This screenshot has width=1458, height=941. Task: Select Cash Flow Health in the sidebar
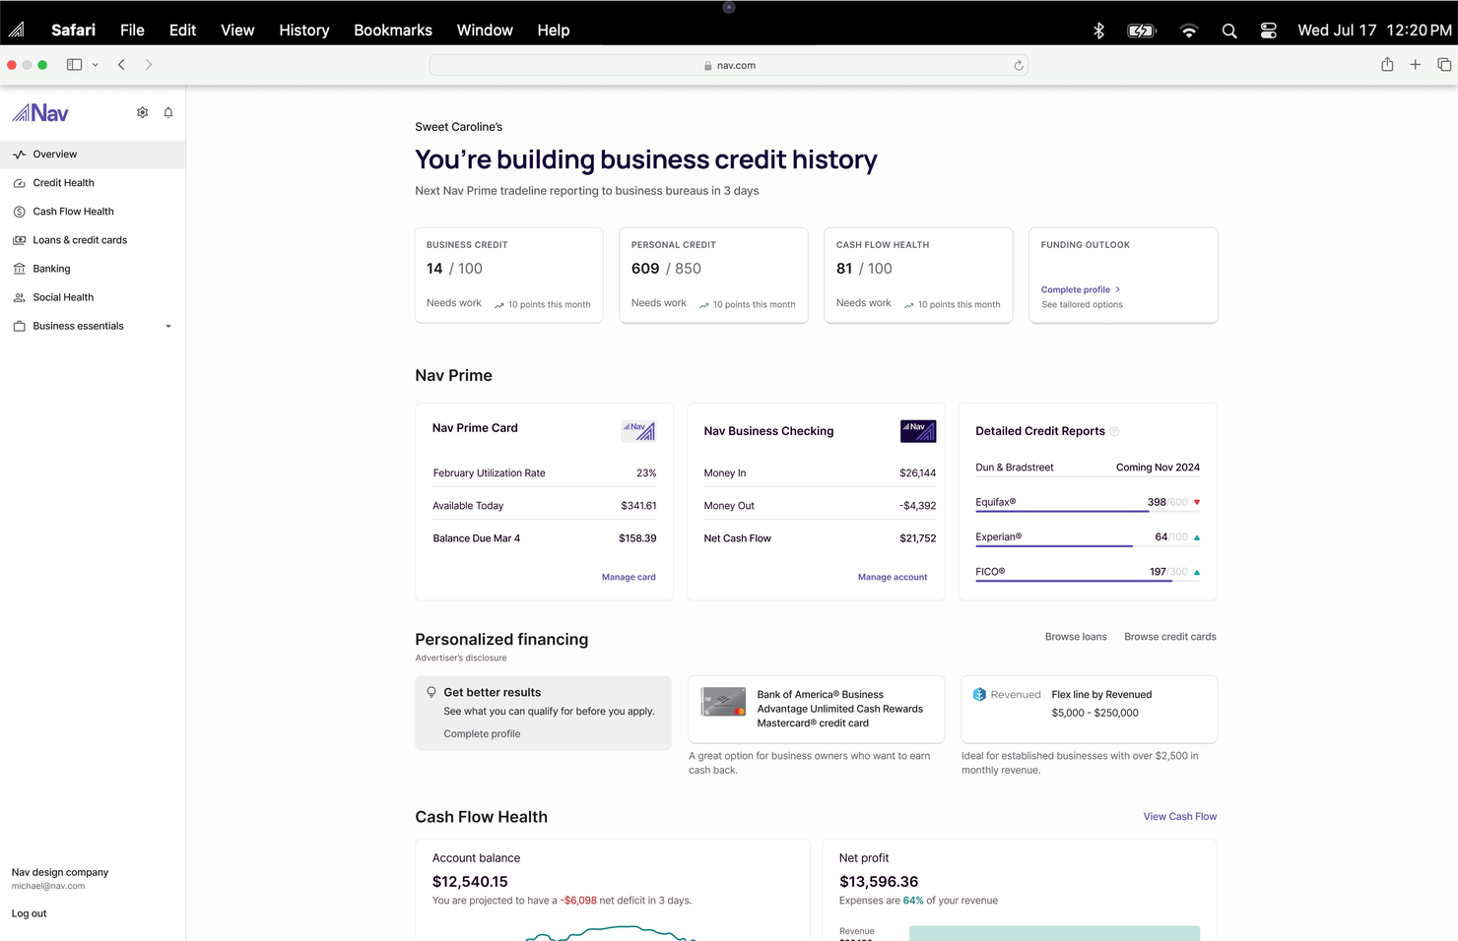73,211
